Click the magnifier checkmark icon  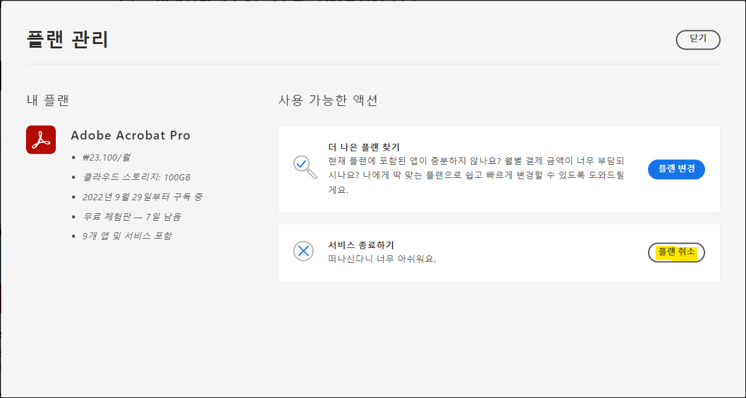[304, 166]
